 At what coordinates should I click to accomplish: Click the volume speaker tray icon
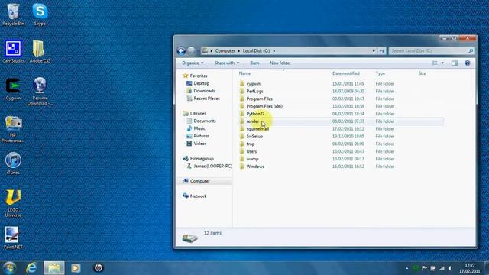450,268
